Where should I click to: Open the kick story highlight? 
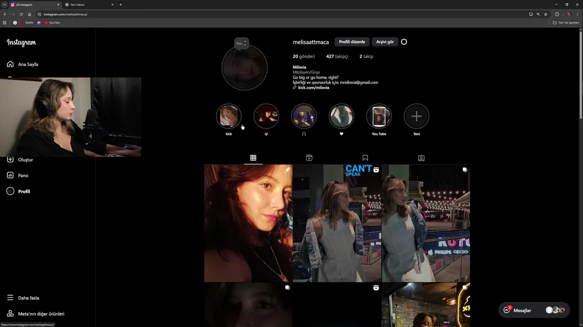point(229,117)
